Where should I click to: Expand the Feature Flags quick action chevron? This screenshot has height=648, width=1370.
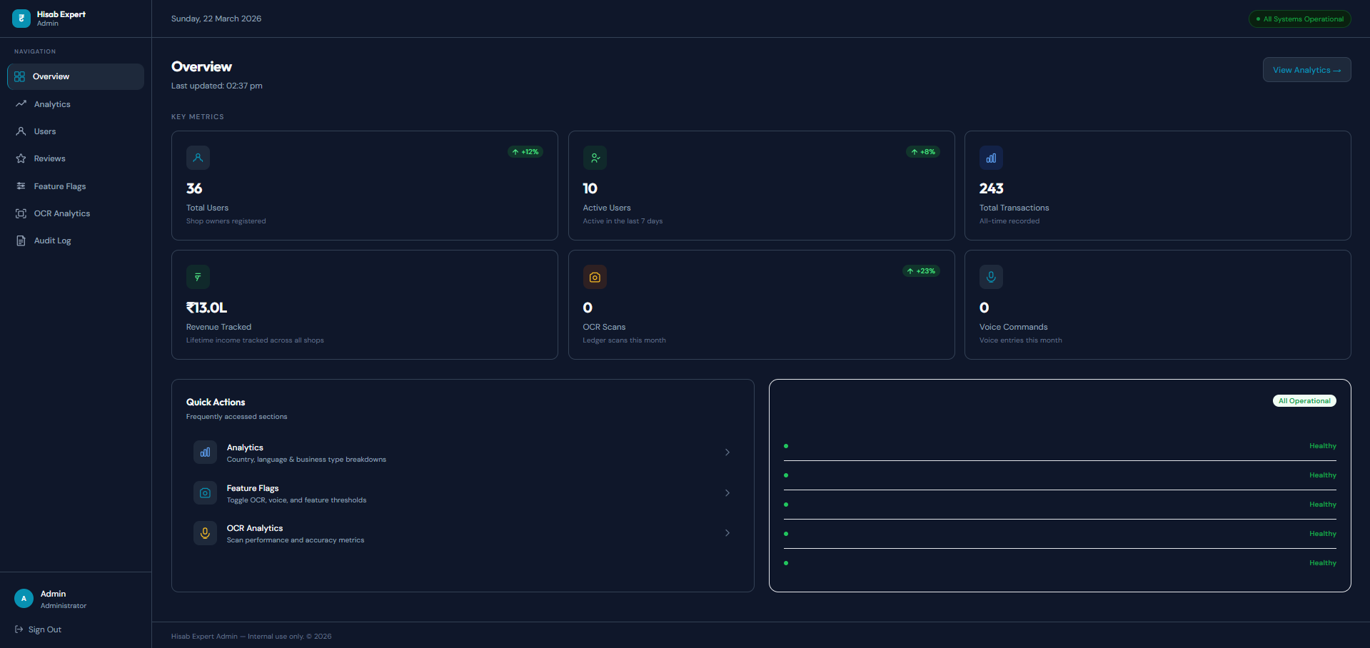(727, 492)
